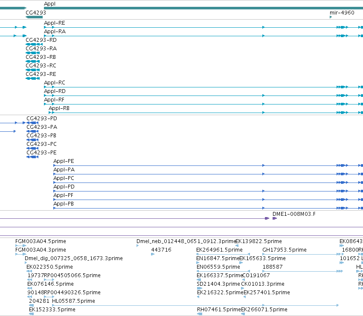This screenshot has width=363, height=316.
Task: Select EST label EN06559.5prime
Action: 218,267
